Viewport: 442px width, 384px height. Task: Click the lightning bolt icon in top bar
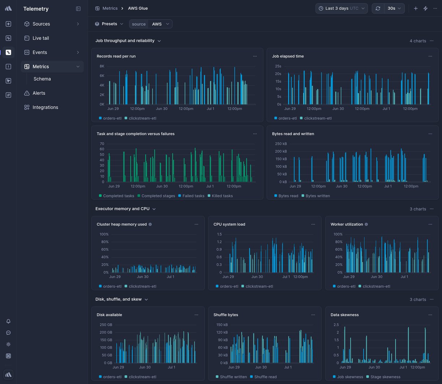(x=425, y=8)
